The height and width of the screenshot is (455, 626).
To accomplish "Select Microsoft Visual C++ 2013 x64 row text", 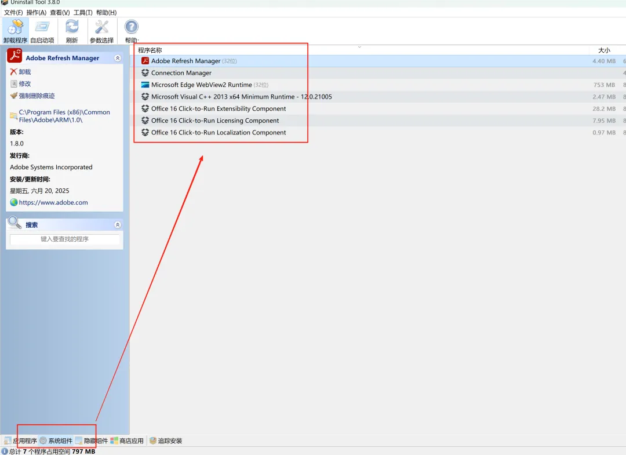I will [x=242, y=97].
